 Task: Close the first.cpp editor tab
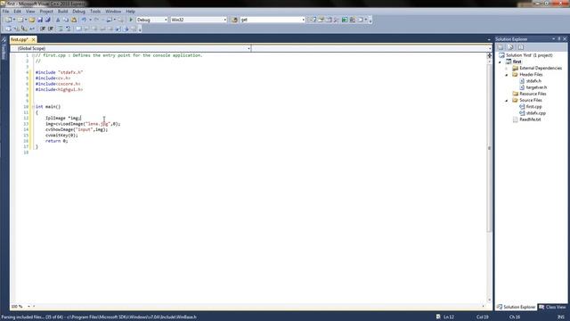click(34, 39)
